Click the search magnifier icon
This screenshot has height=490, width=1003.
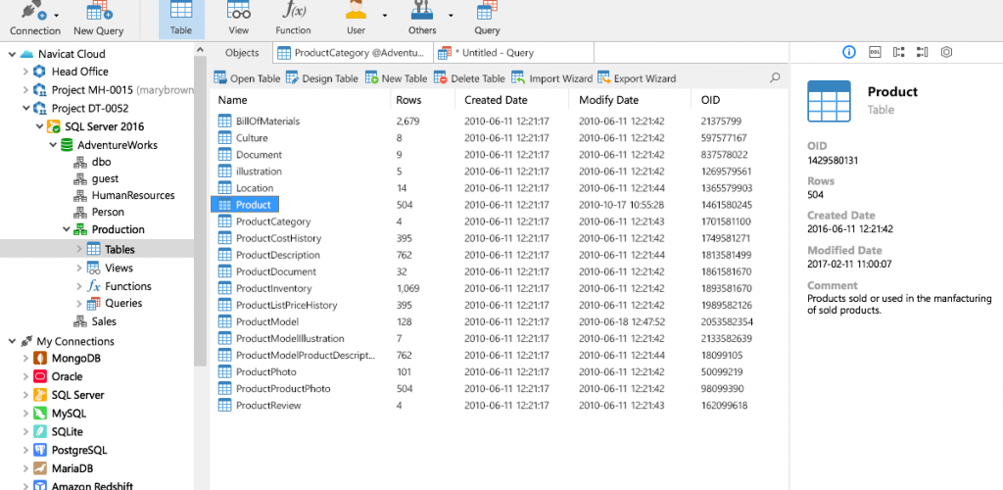pyautogui.click(x=775, y=78)
